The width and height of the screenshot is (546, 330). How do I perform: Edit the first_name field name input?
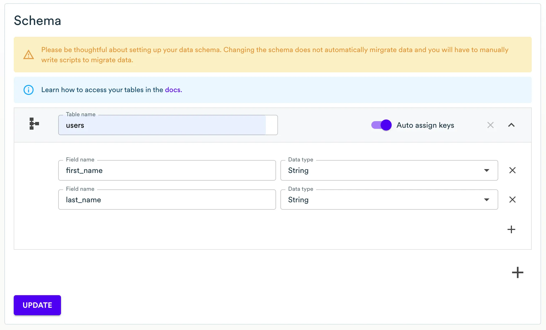[x=167, y=170]
